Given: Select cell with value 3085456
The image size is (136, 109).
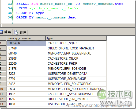Looking at the screenshot, I should [26, 43].
